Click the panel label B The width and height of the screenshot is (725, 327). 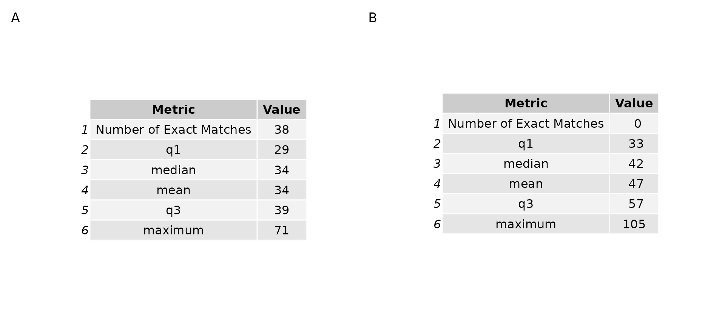pyautogui.click(x=372, y=18)
